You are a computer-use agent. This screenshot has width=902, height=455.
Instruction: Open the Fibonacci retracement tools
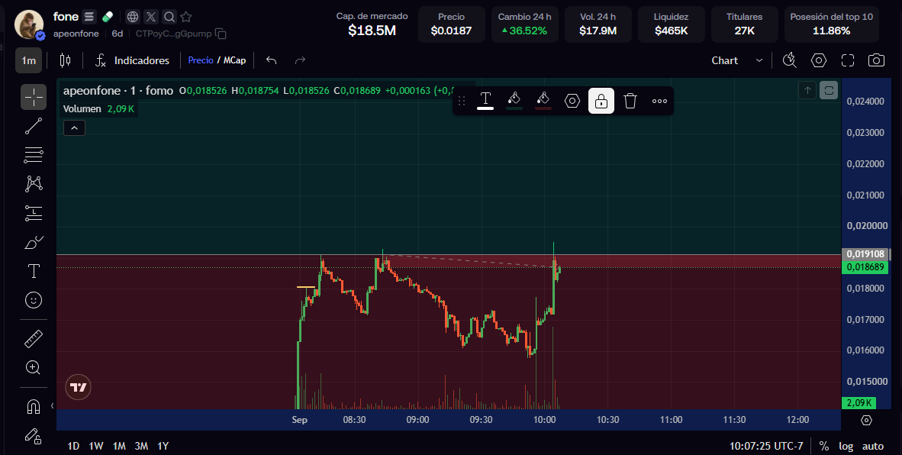click(x=34, y=155)
